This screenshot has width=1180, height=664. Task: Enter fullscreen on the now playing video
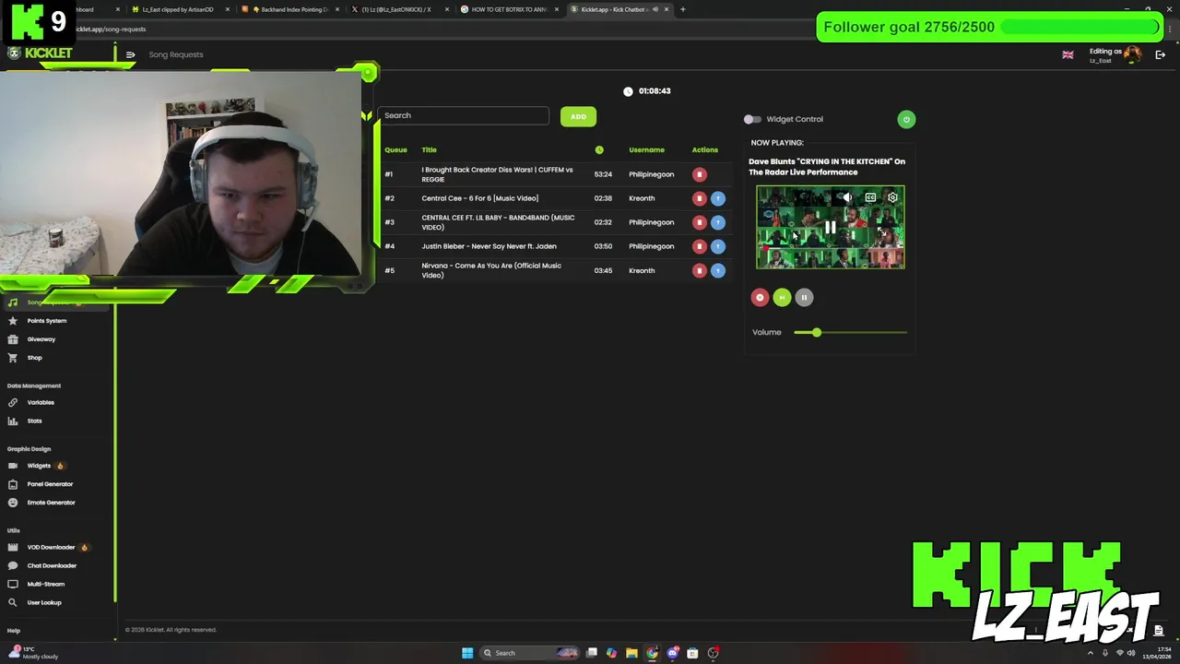point(881,231)
